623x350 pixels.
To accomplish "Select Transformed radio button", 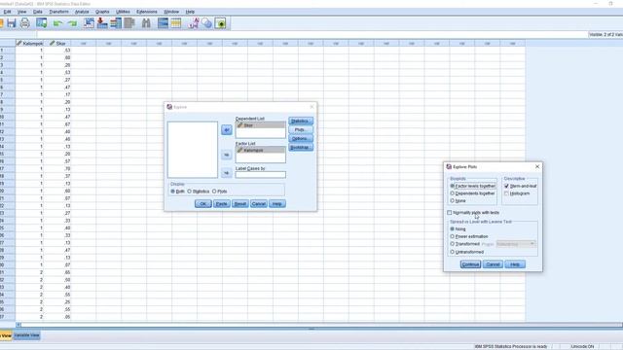I will [x=465, y=244].
